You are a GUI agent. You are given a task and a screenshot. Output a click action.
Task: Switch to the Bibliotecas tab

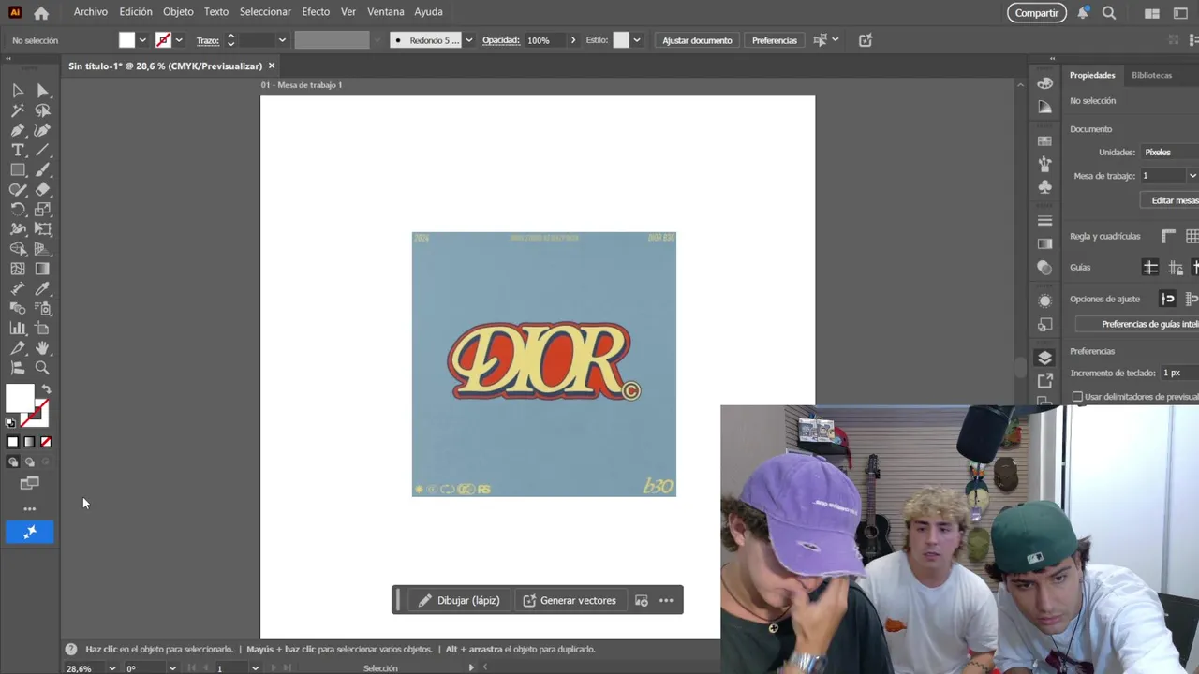point(1151,75)
